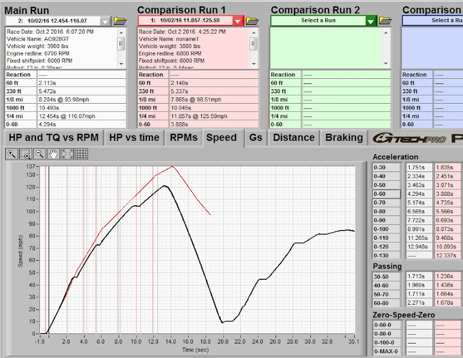The height and width of the screenshot is (358, 463).
Task: Open the Gs tab
Action: 256,138
